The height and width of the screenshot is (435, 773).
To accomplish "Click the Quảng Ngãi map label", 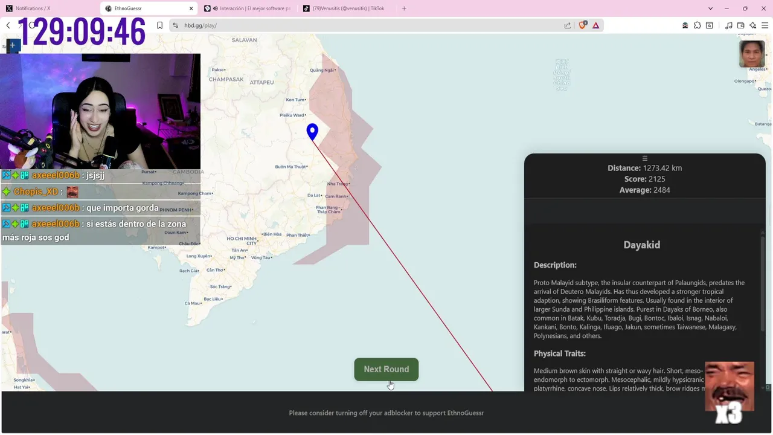I will (321, 70).
